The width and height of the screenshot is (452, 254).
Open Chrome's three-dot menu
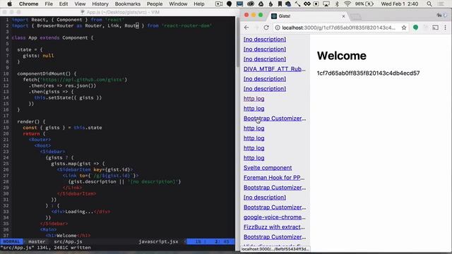445,28
